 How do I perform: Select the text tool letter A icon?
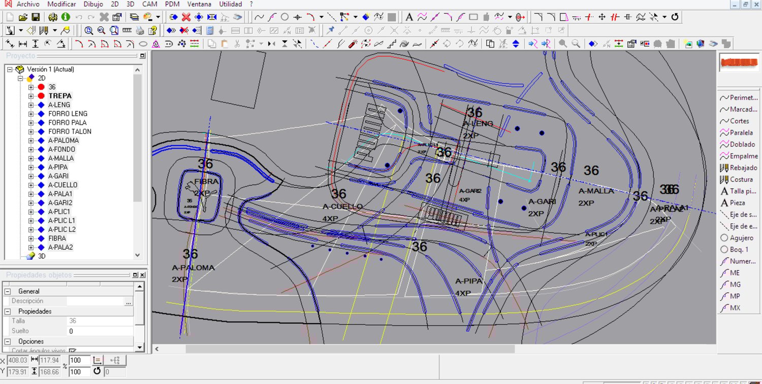[409, 17]
